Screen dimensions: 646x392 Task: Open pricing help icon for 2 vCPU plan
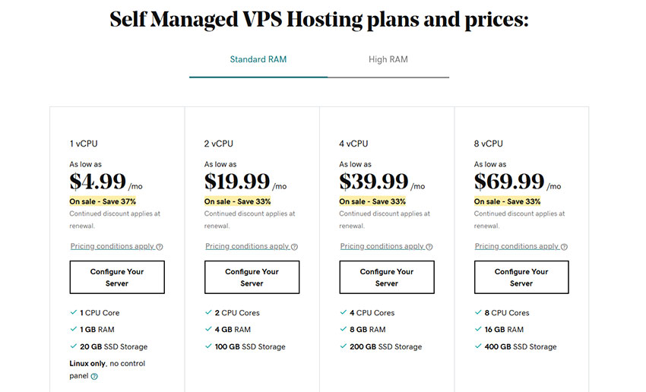(294, 247)
